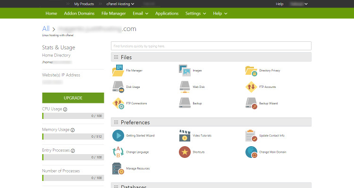Open the Video Tutorials icon
Screen dimensions: 354x188
pyautogui.click(x=185, y=136)
